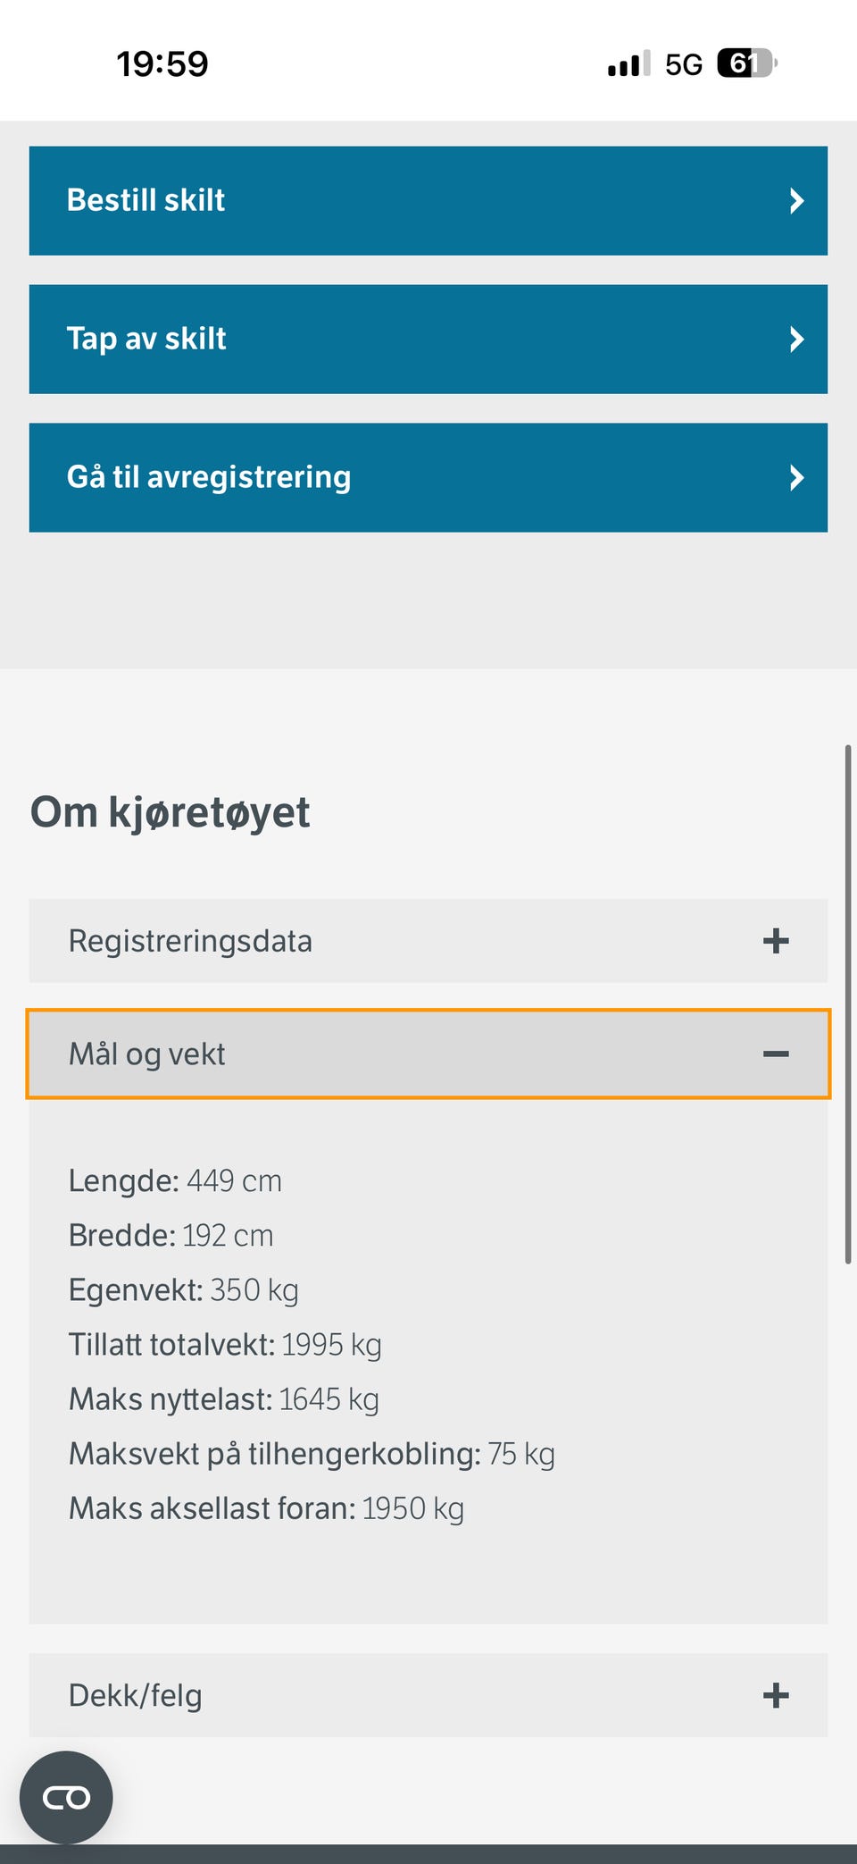Image resolution: width=857 pixels, height=1864 pixels.
Task: Collapse the Mål og vekt section
Action: (428, 1054)
